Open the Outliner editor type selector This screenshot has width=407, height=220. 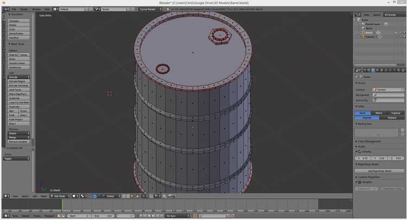(358, 15)
